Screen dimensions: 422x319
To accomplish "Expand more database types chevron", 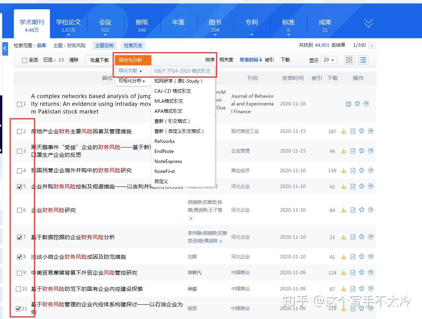I will coord(368,23).
